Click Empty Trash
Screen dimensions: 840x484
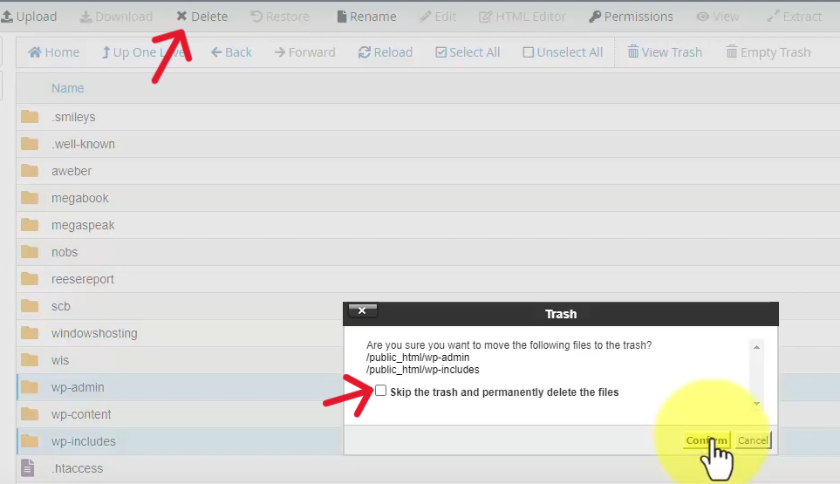pos(768,52)
